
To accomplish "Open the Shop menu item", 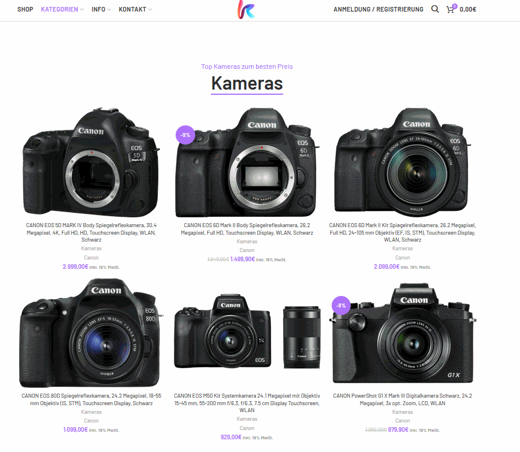I will [25, 9].
